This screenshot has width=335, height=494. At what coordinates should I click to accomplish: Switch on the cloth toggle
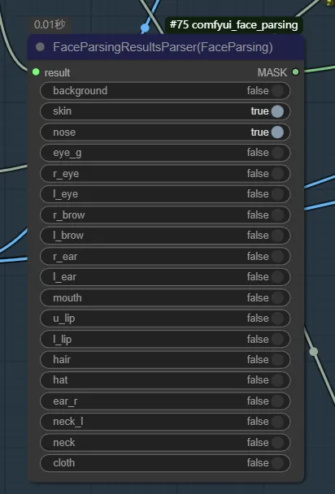tap(165, 463)
